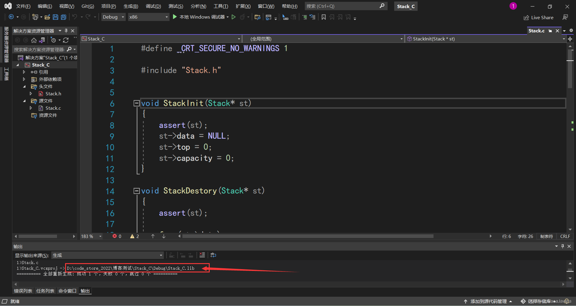Switch to the 错误列表 tab

pos(23,291)
